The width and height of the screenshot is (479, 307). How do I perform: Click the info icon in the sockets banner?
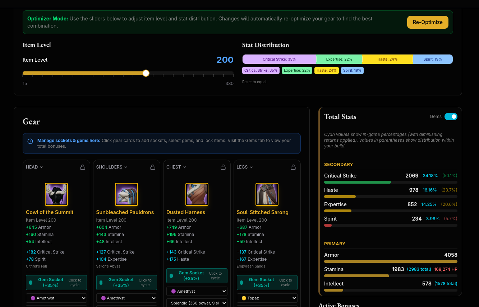point(30,141)
